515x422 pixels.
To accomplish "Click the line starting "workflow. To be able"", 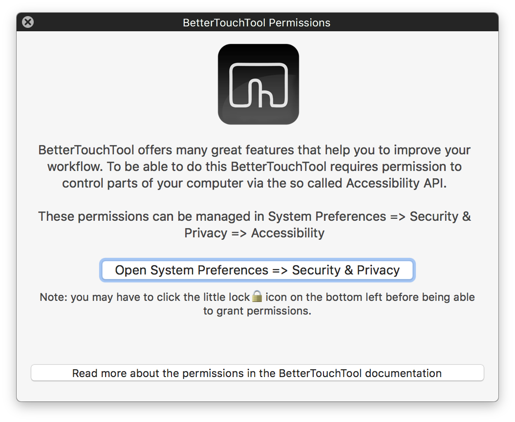I will point(255,167).
